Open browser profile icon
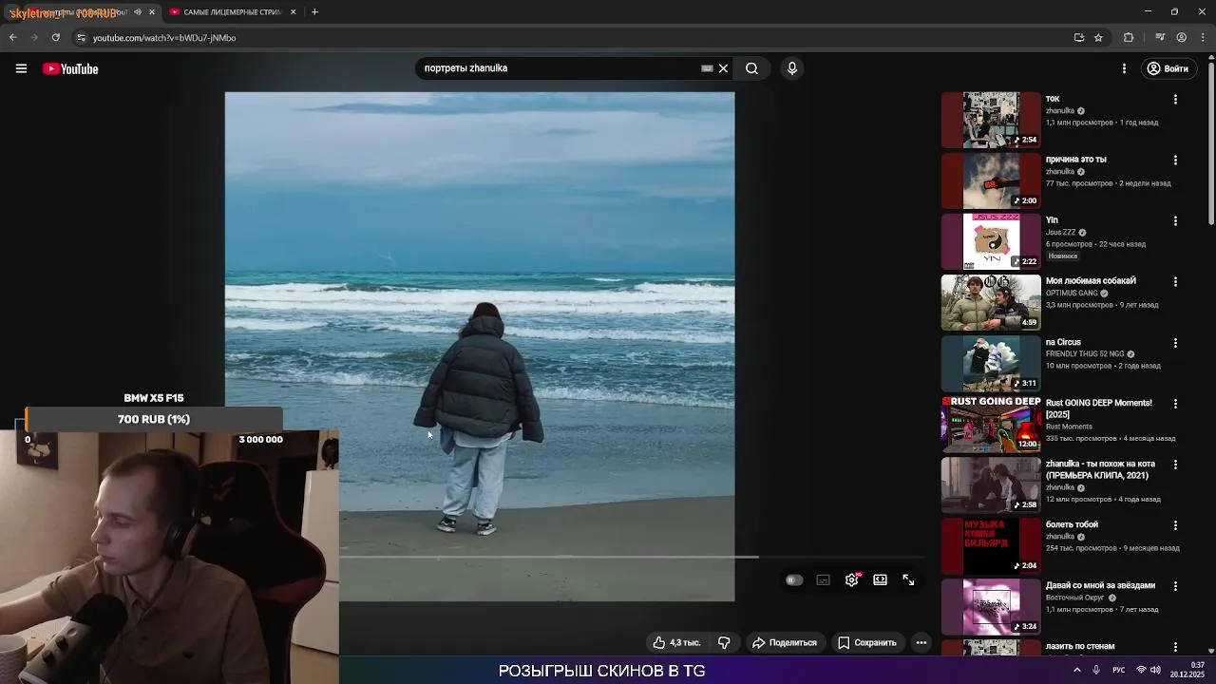Image resolution: width=1216 pixels, height=684 pixels. [1182, 38]
